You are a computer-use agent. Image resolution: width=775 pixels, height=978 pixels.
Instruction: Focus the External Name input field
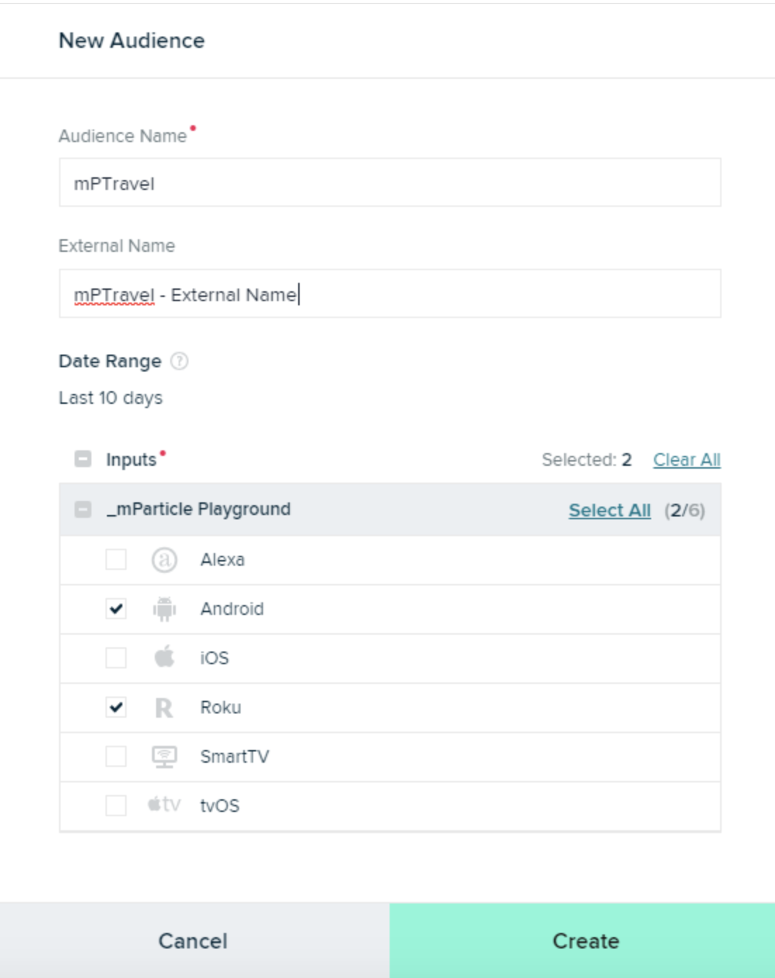[x=390, y=293]
